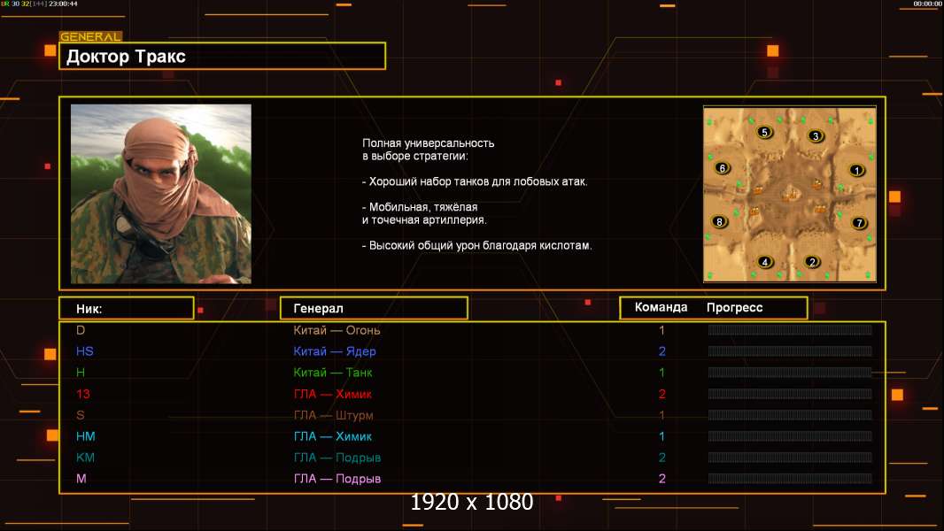The width and height of the screenshot is (944, 531).
Task: Click start position 5 on the minimap
Action: [x=764, y=132]
